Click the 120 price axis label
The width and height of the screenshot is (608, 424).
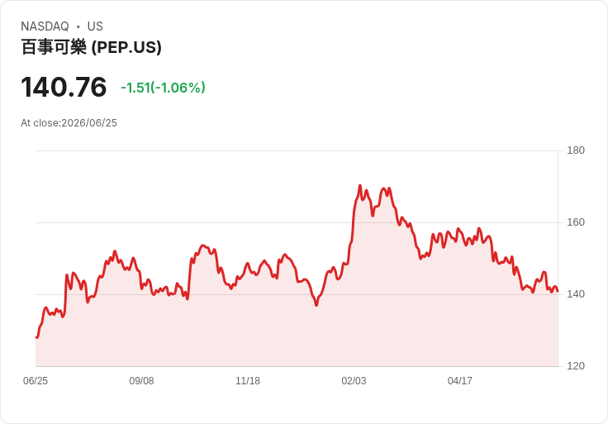576,366
